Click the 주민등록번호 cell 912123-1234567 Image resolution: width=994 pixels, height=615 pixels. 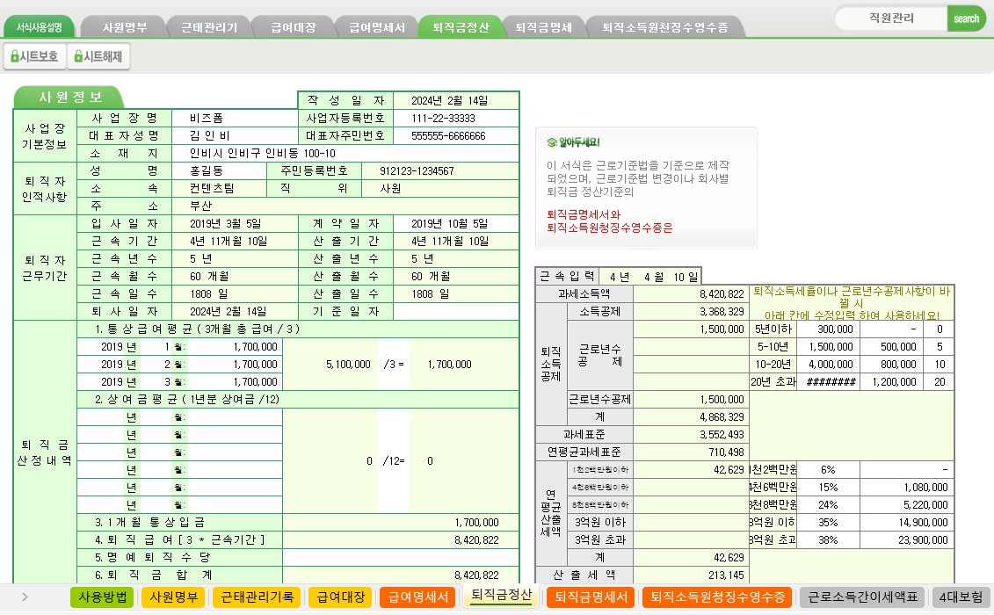point(440,171)
